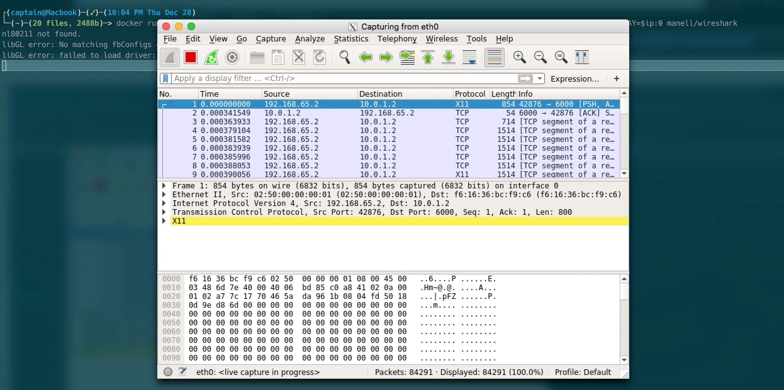Screen dimensions: 784x390
Task: Sort packets by the Destination column
Action: point(406,94)
